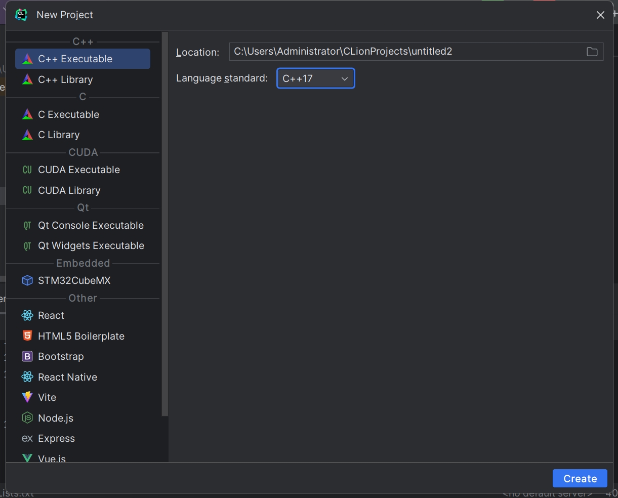Select "Qt Widgets Executable" project type
The image size is (618, 498).
[83, 246]
